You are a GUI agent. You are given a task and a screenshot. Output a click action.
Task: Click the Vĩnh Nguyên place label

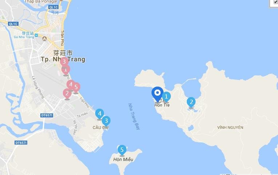230,128
